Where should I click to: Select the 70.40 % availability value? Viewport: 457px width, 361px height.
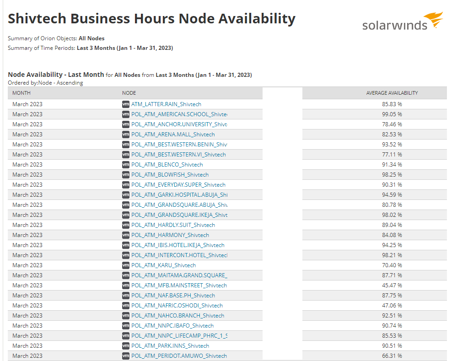[392, 265]
